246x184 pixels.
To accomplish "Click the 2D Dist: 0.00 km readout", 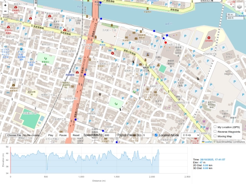I will 203,165.
